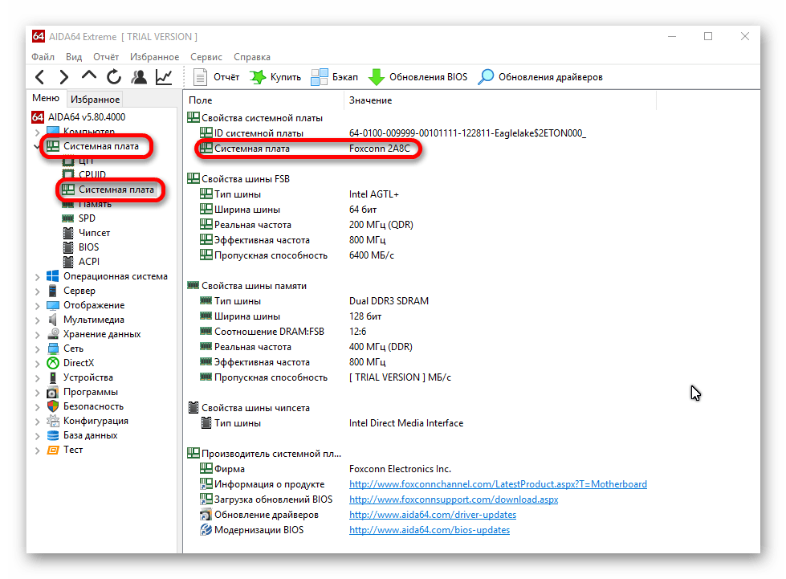Switch to the Избранное tab
The width and height of the screenshot is (786, 579).
[95, 100]
